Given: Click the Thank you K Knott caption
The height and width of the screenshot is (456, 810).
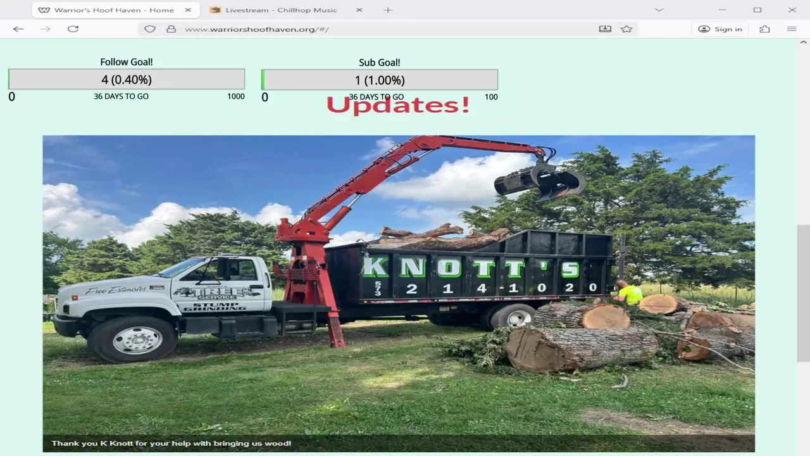Looking at the screenshot, I should pos(171,443).
